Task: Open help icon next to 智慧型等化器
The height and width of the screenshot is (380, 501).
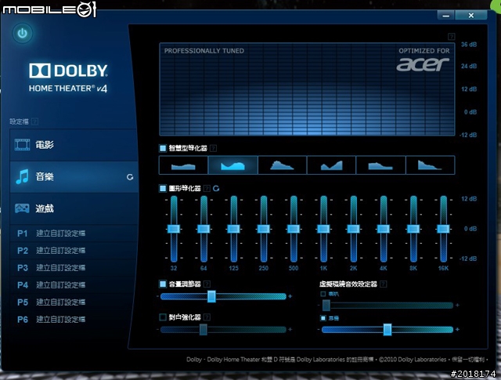Action: (x=213, y=148)
